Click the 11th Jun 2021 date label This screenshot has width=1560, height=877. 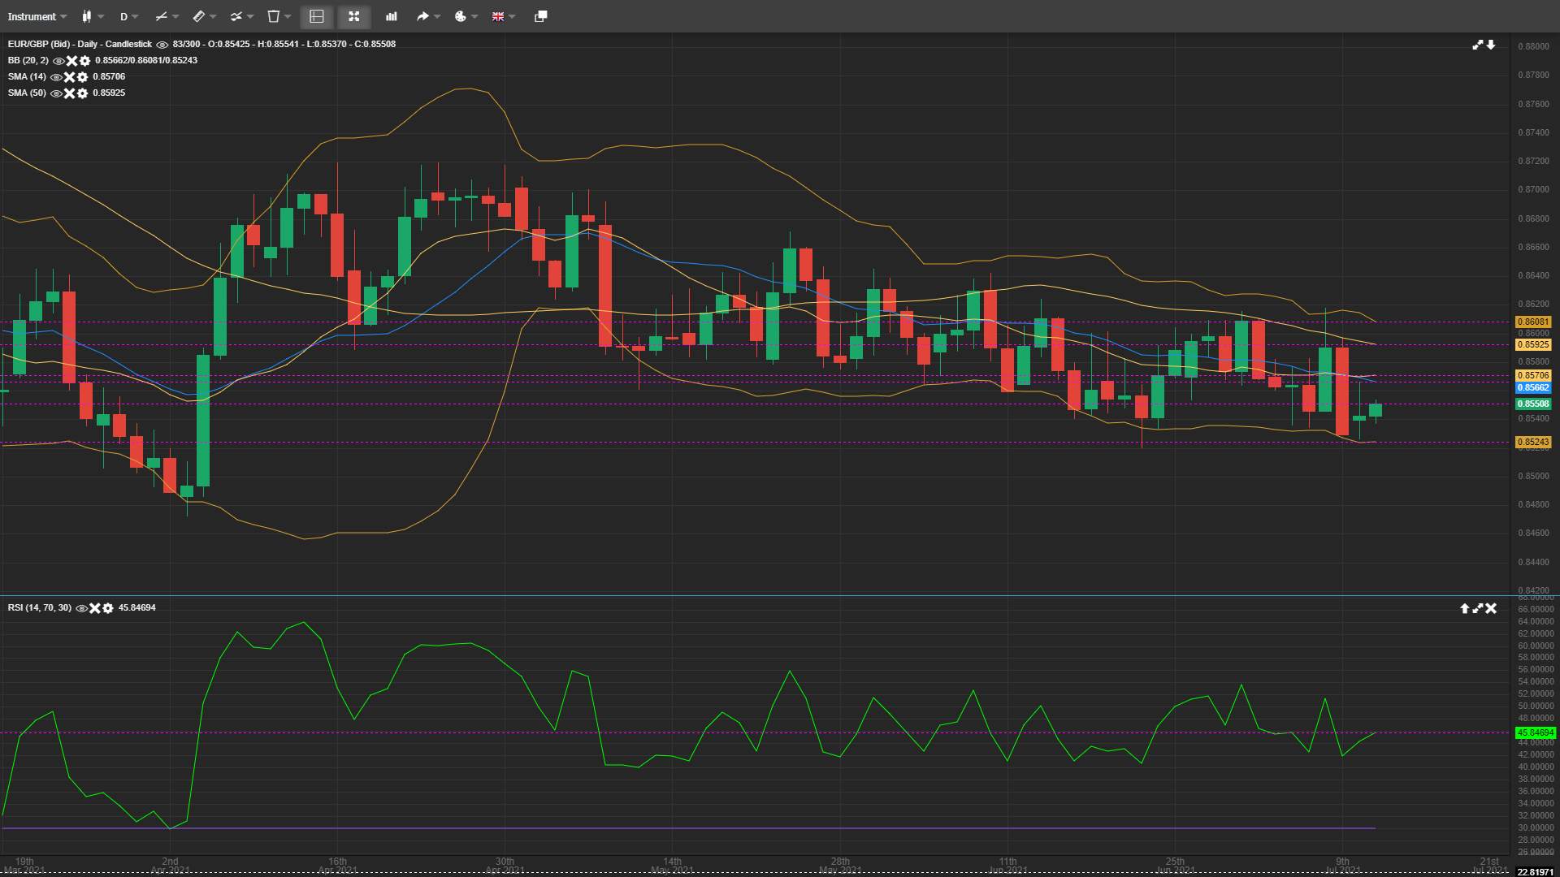click(x=1007, y=866)
